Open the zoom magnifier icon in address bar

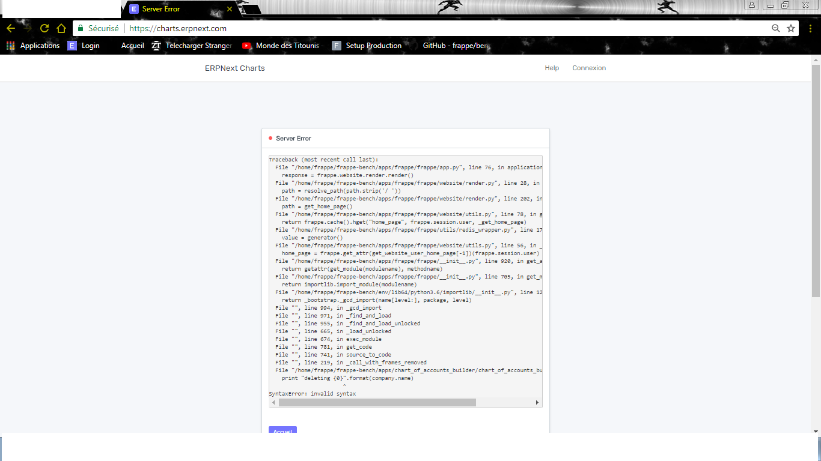point(776,28)
